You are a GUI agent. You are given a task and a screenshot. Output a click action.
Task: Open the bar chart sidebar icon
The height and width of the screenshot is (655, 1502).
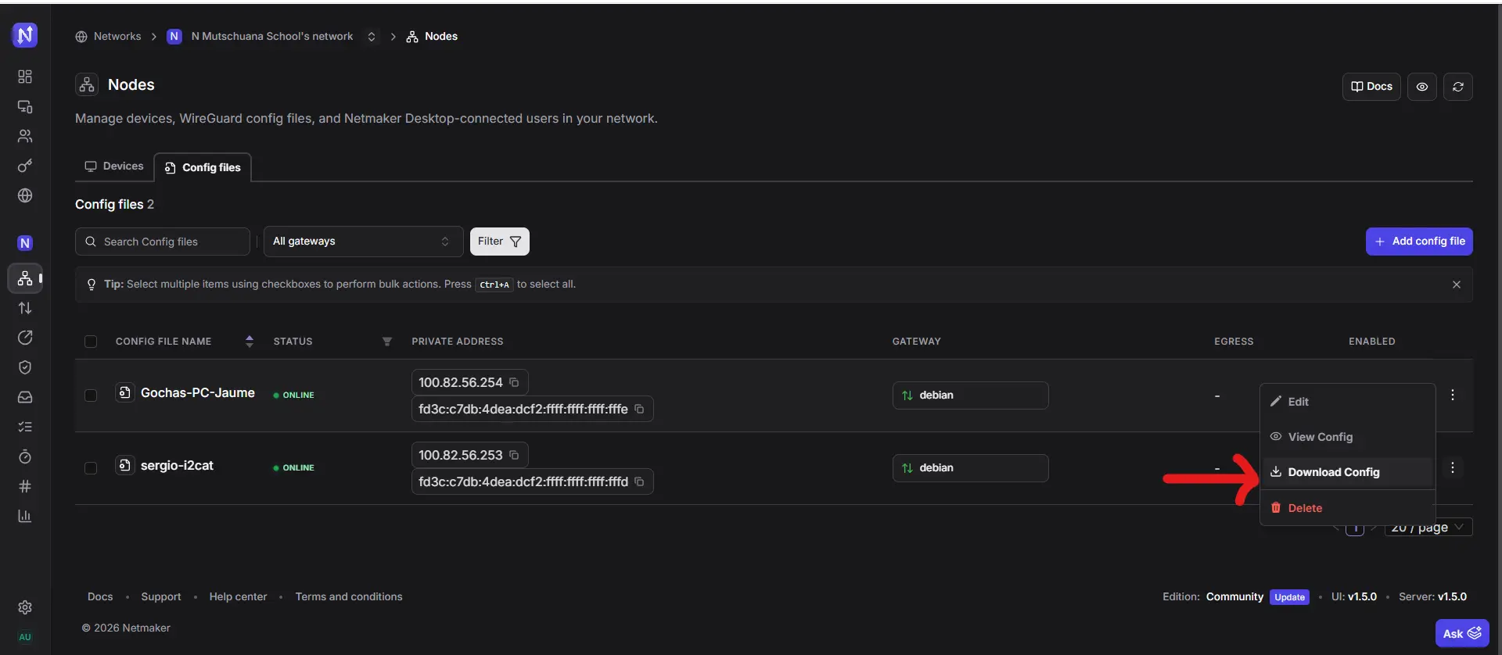pyautogui.click(x=25, y=516)
